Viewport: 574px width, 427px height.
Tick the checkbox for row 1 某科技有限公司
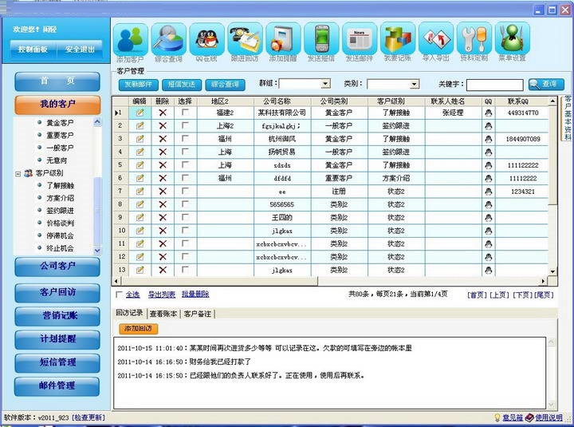(185, 113)
